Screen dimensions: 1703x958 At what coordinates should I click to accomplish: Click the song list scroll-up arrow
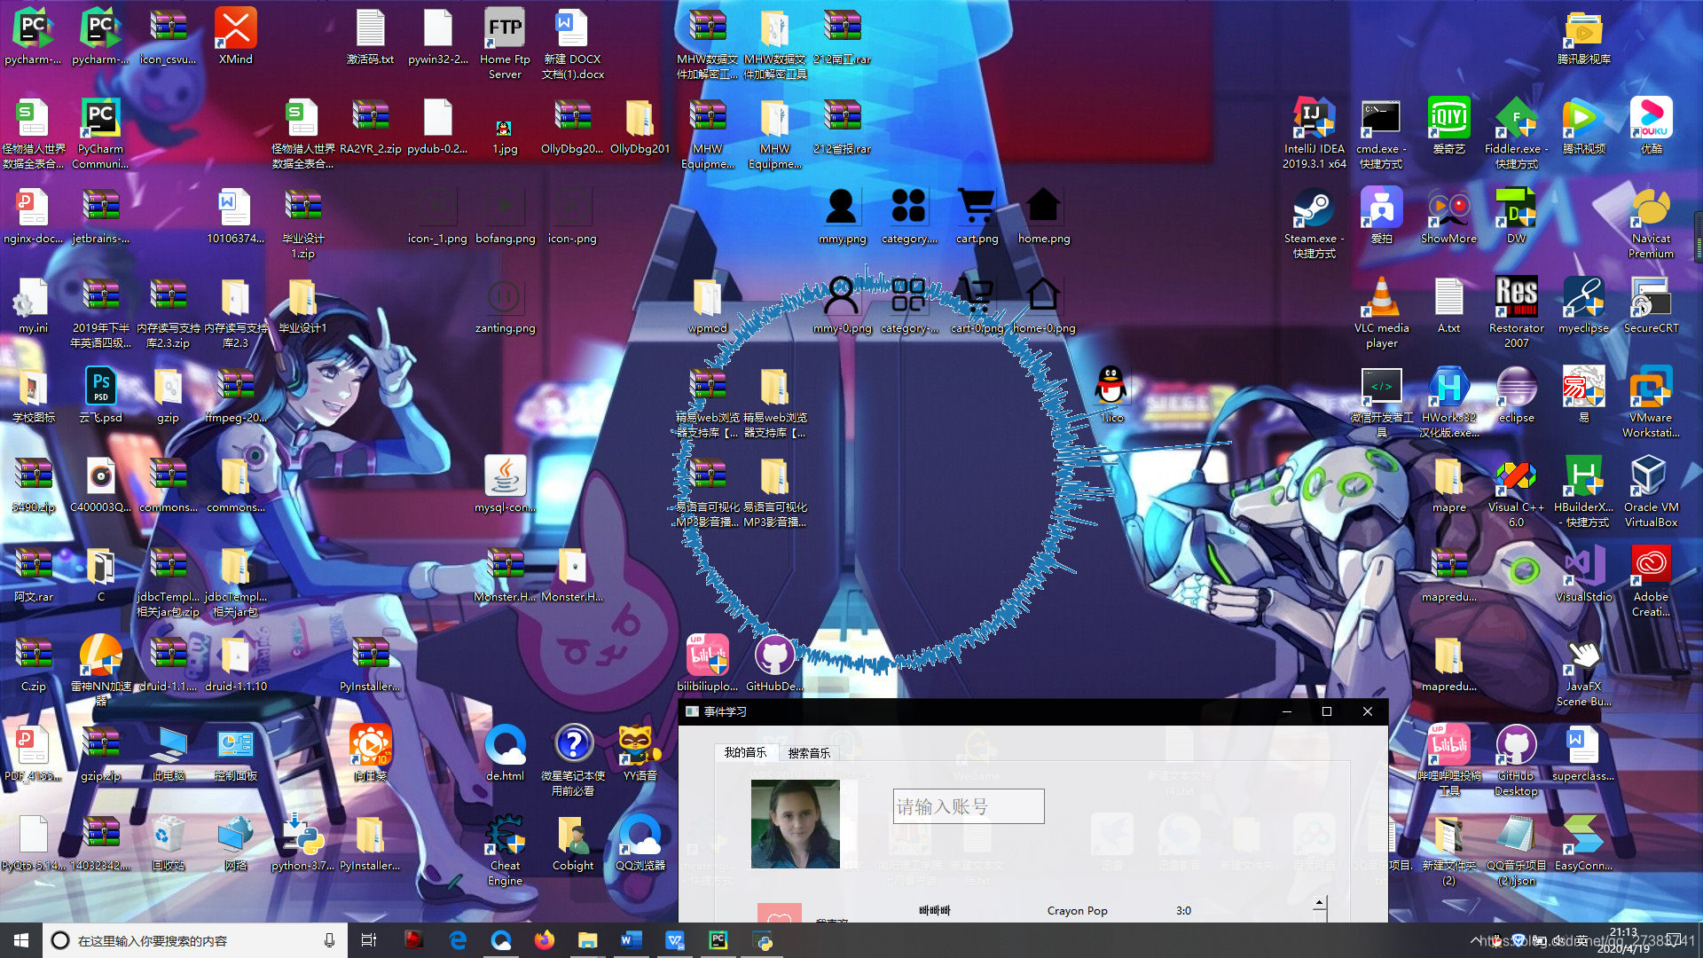(1320, 903)
